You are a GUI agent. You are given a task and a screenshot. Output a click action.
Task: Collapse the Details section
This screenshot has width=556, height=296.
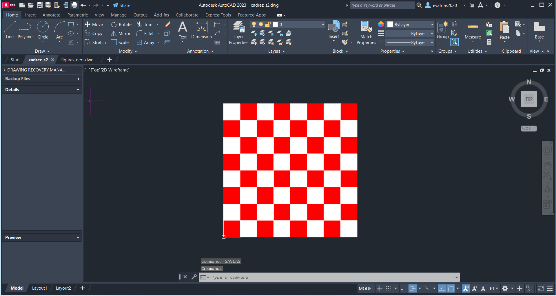78,90
